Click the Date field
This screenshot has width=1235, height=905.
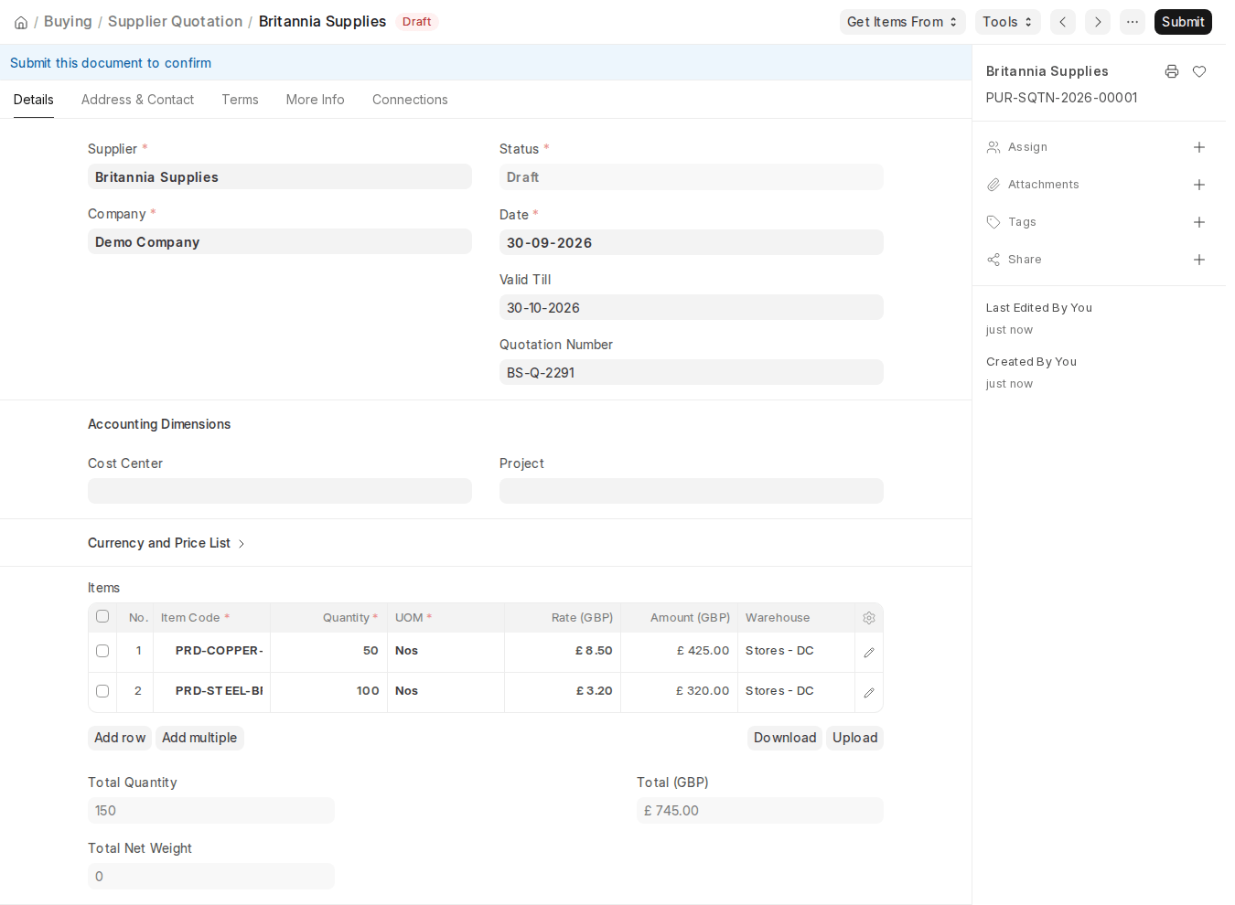pos(692,242)
